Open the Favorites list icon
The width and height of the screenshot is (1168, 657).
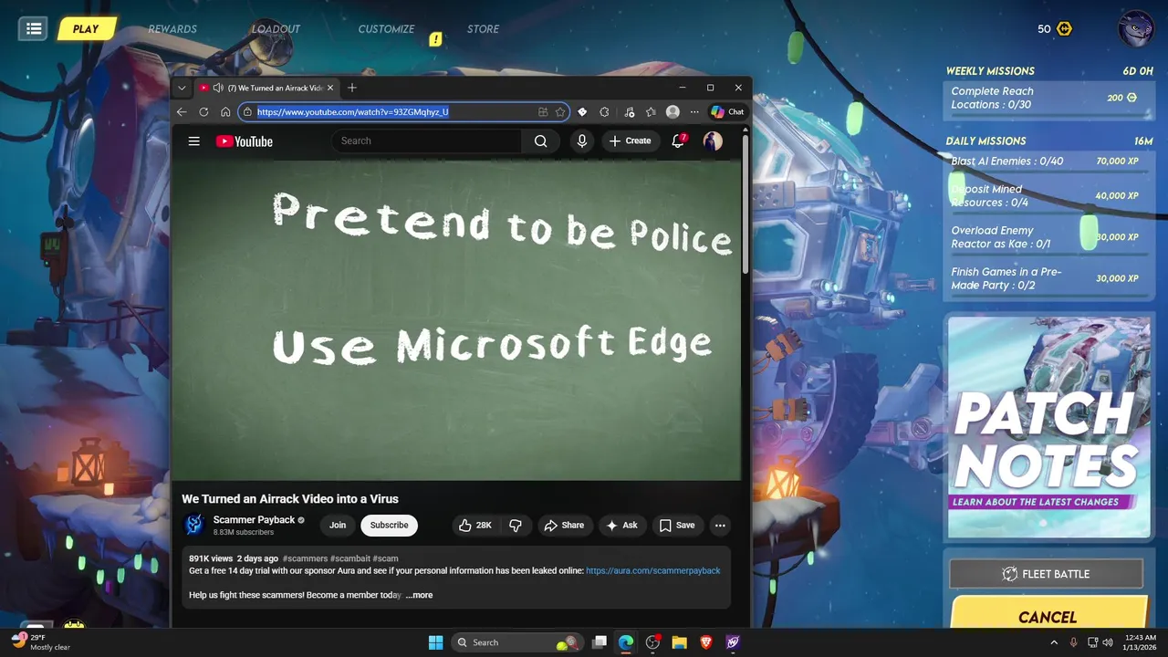[x=651, y=112]
